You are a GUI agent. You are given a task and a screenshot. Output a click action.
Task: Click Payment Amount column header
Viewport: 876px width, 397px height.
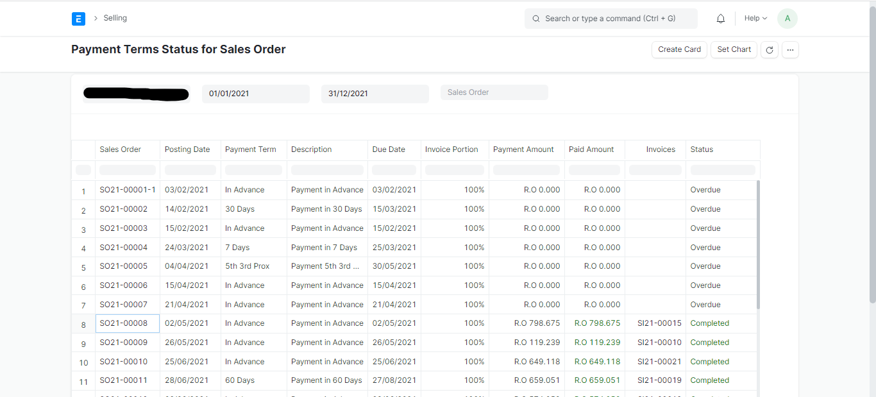click(526, 149)
